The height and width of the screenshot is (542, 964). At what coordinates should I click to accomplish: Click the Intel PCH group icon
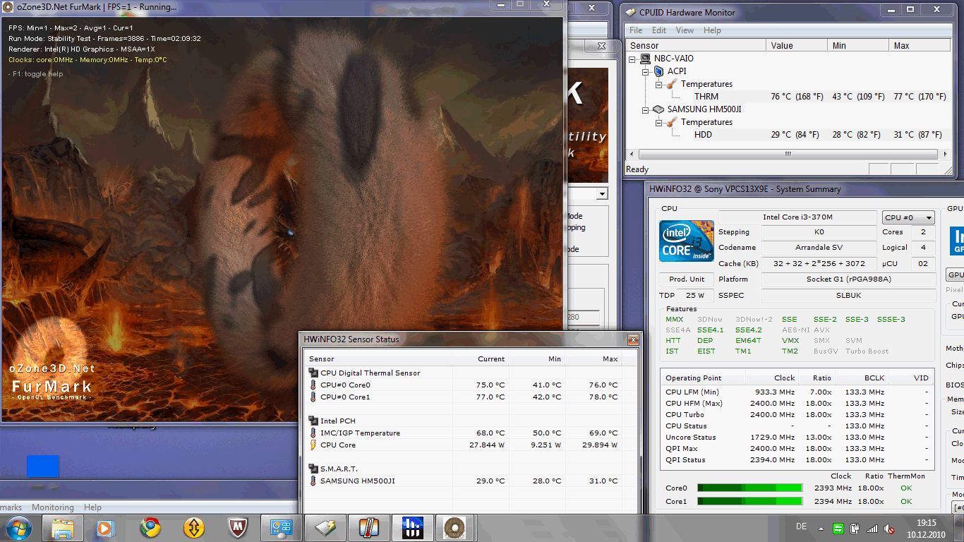pos(313,421)
